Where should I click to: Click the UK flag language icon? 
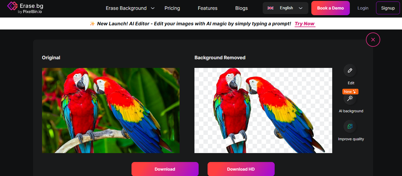(x=270, y=8)
